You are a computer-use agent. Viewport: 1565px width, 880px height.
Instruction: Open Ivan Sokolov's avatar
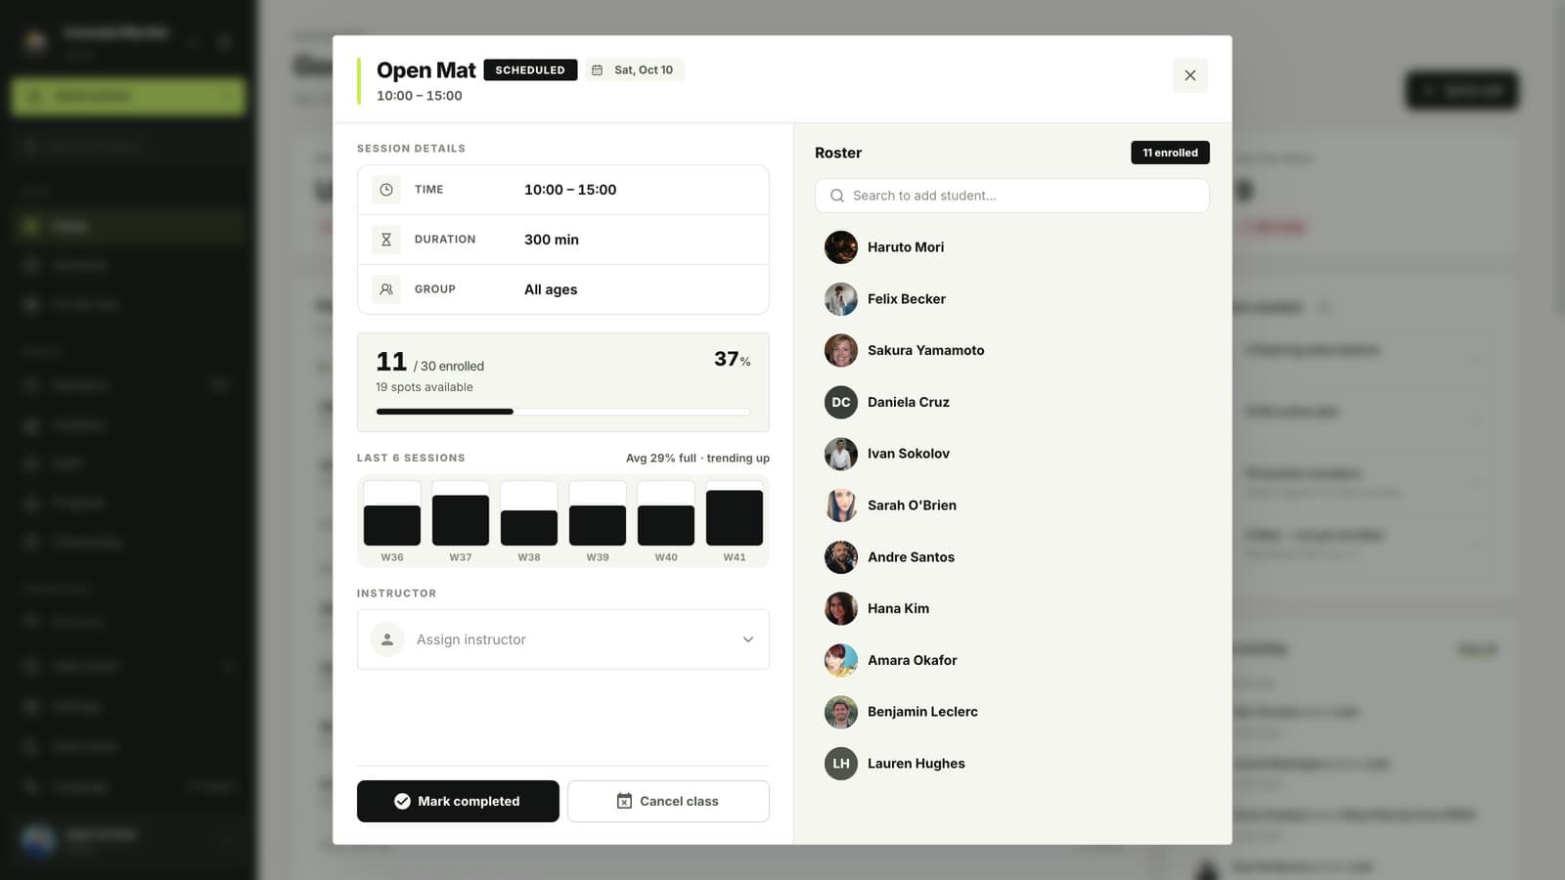[841, 454]
